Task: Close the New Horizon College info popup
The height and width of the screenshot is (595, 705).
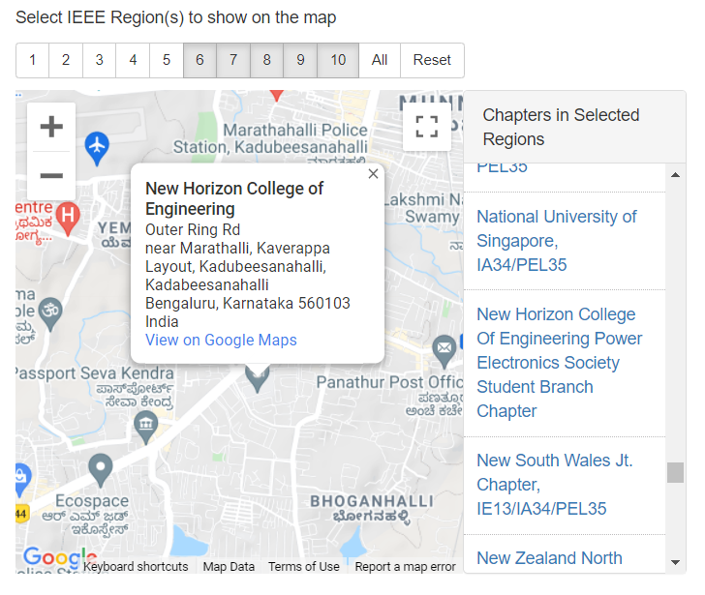Action: point(373,174)
